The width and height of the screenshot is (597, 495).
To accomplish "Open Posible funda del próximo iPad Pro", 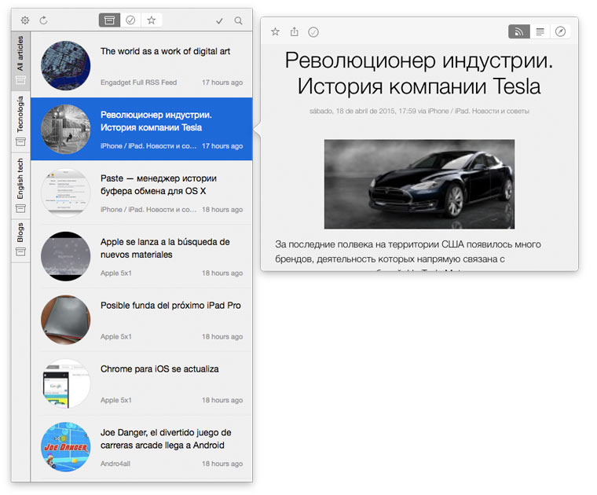I will pyautogui.click(x=141, y=320).
